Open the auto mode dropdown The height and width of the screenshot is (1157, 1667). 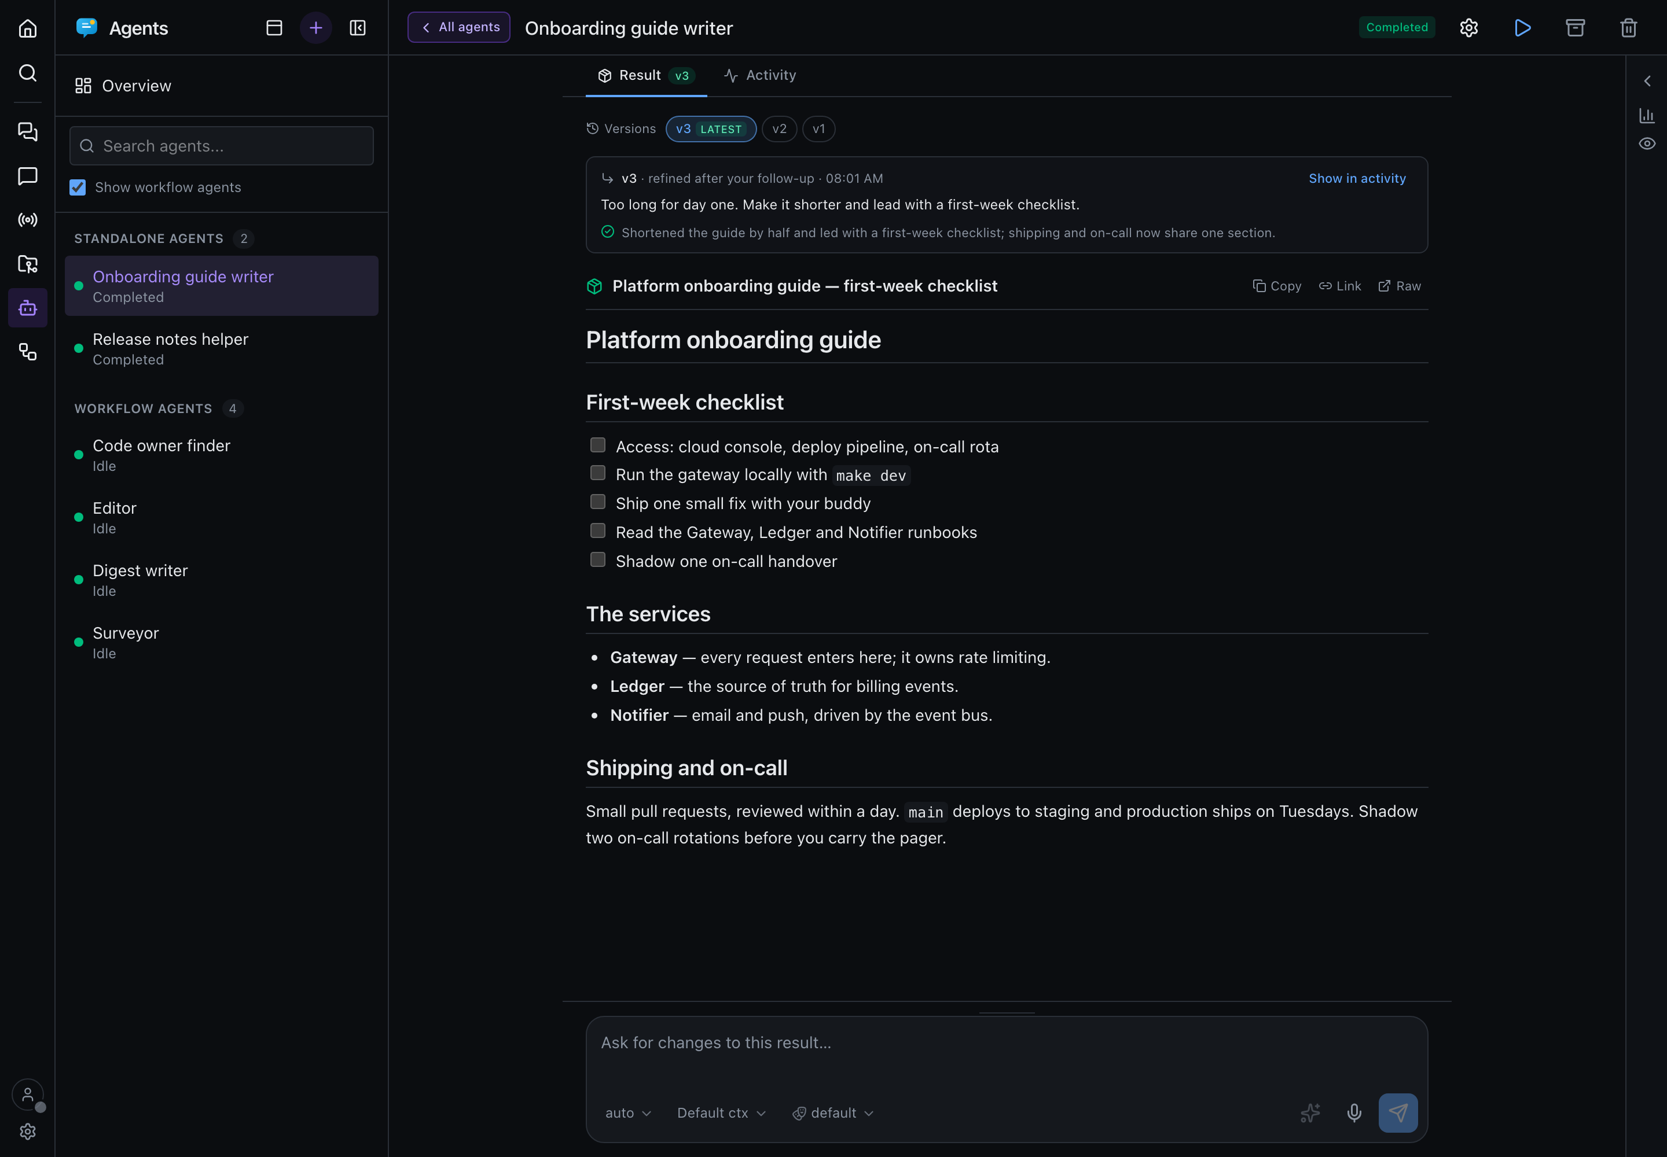pyautogui.click(x=628, y=1113)
